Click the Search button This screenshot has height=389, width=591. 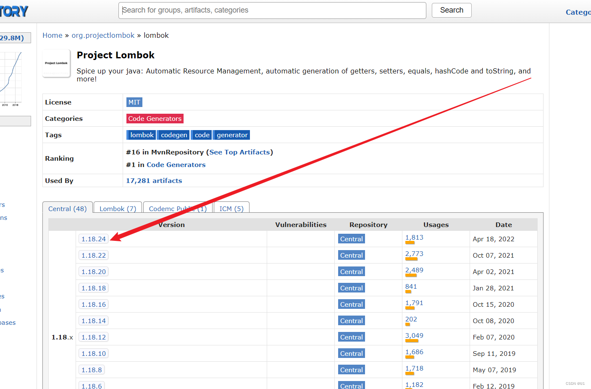coord(452,10)
